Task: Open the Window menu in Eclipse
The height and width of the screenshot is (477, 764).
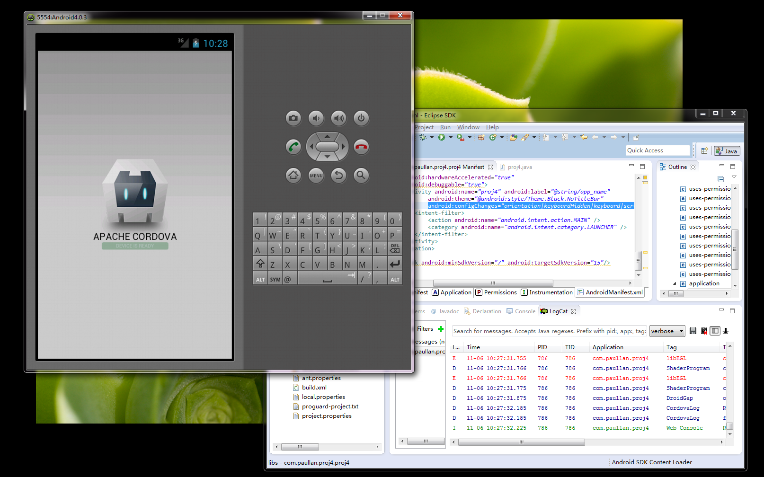Action: [x=468, y=127]
